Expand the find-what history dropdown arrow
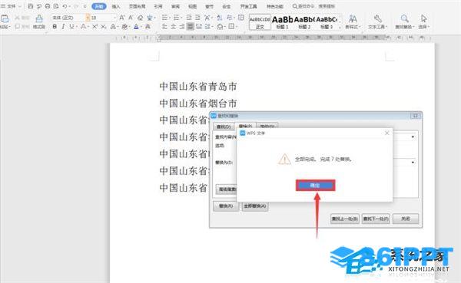Viewport: 461px width, 283px height. pos(413,137)
